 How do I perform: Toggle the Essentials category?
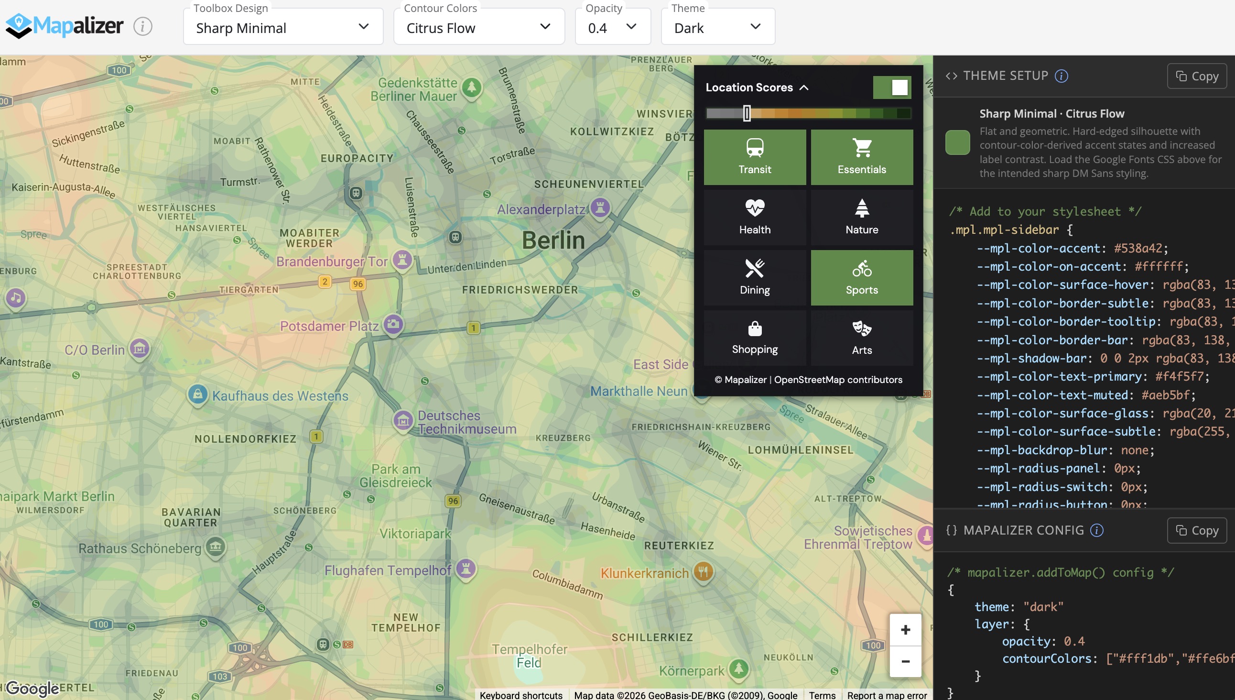pyautogui.click(x=862, y=157)
